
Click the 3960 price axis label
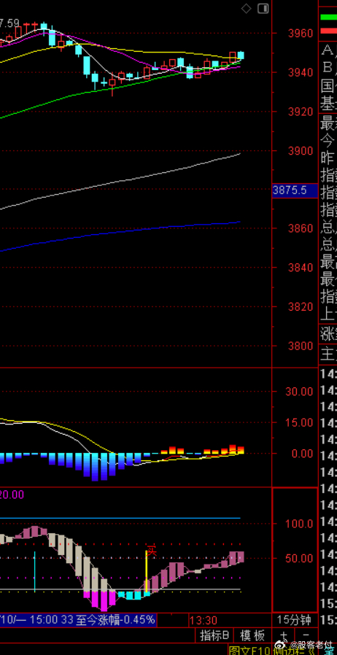(300, 34)
